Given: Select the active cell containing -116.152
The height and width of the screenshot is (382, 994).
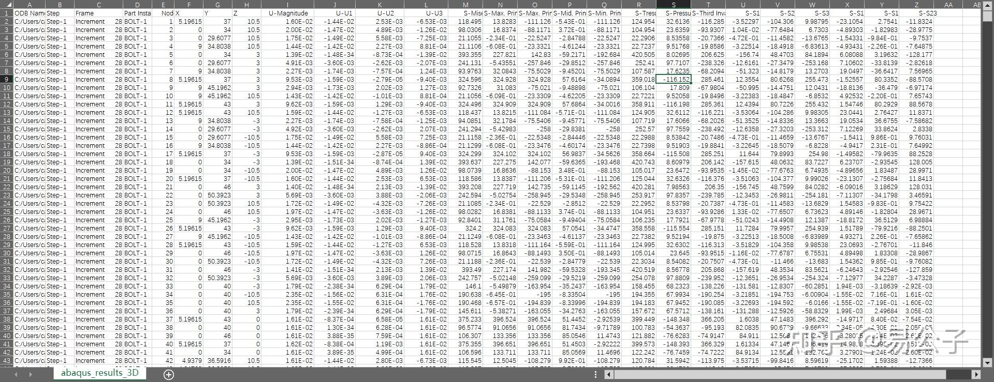Looking at the screenshot, I should pos(674,80).
